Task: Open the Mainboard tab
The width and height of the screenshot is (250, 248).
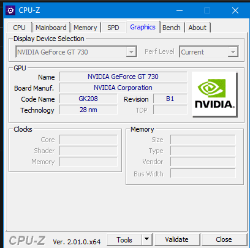Action: 51,28
